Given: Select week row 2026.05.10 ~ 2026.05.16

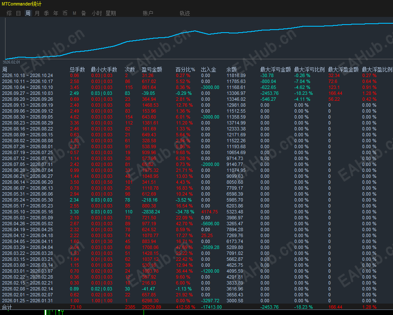Looking at the screenshot, I should pos(196,212).
